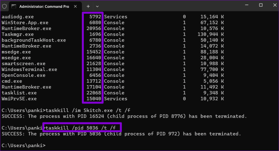This screenshot has width=279, height=151.
Task: Click memory usage 77,700 K
Action: pos(212,69)
